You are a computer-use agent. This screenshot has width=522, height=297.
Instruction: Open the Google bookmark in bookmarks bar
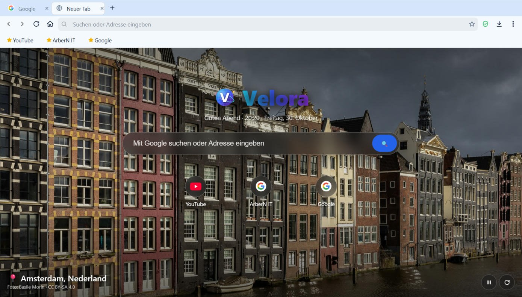[100, 40]
